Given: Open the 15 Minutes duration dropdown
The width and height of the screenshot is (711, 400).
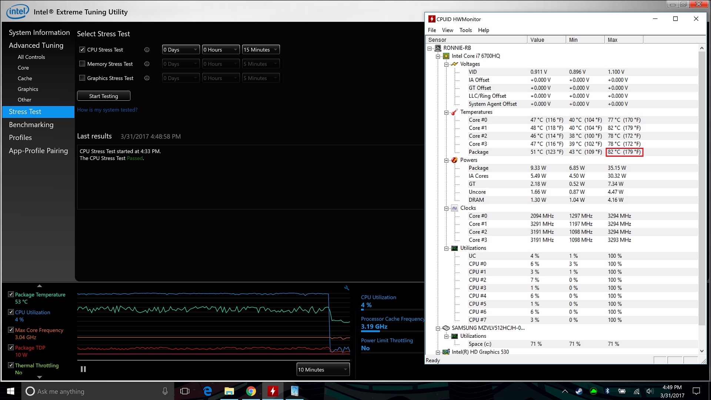Looking at the screenshot, I should click(x=261, y=50).
